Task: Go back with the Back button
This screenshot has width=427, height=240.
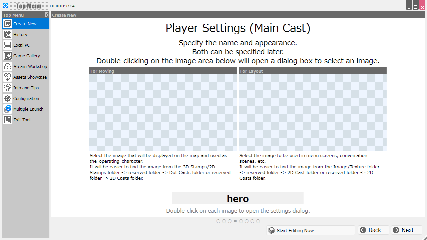Action: click(373, 230)
